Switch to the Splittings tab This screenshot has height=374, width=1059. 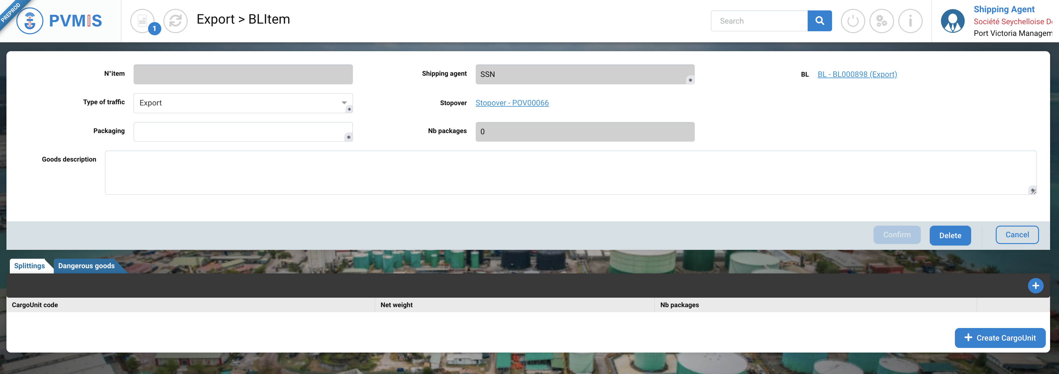[29, 265]
